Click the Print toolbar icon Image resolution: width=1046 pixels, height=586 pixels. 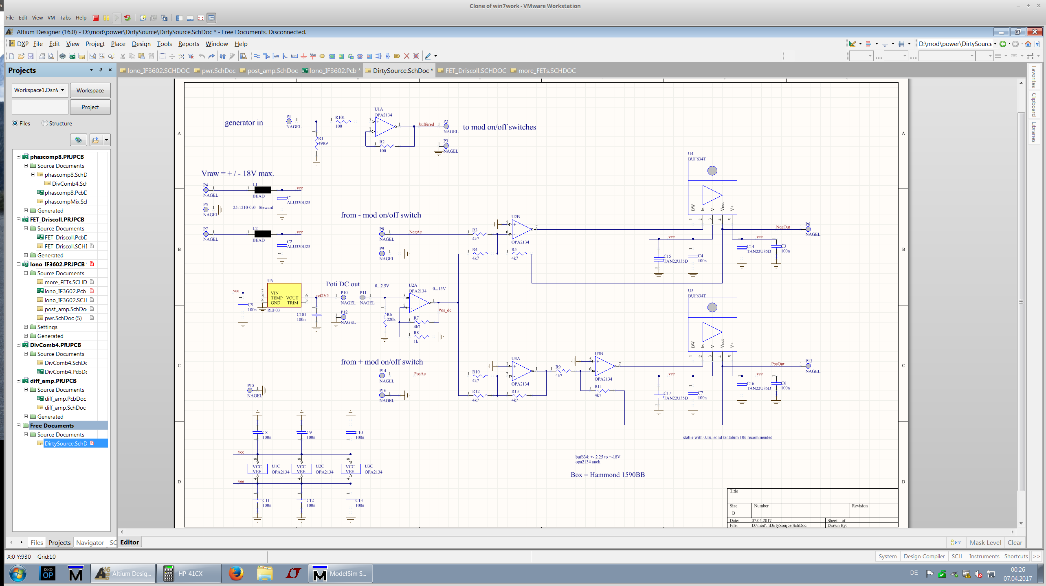pos(42,56)
